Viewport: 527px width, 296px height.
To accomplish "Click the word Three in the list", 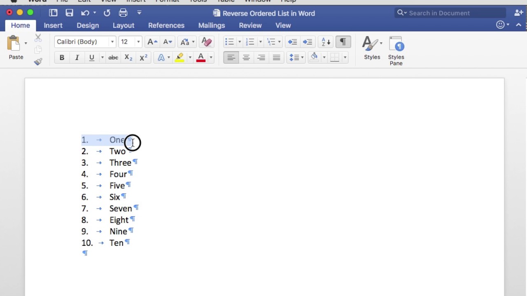I will click(x=120, y=163).
